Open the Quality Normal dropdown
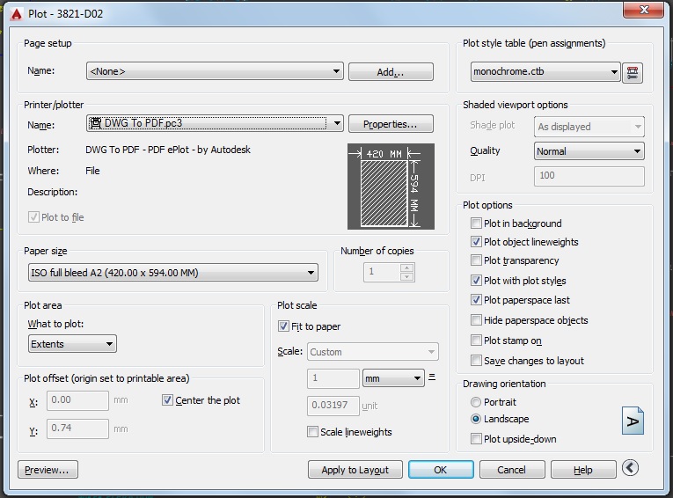 point(589,151)
